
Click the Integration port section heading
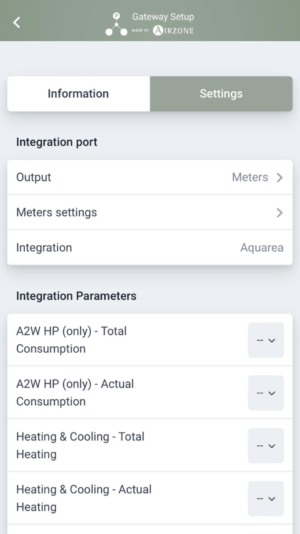pyautogui.click(x=57, y=142)
